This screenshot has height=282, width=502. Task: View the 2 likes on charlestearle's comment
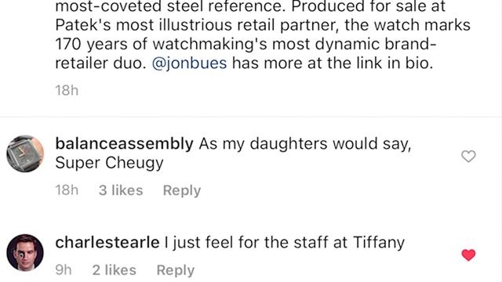click(115, 270)
